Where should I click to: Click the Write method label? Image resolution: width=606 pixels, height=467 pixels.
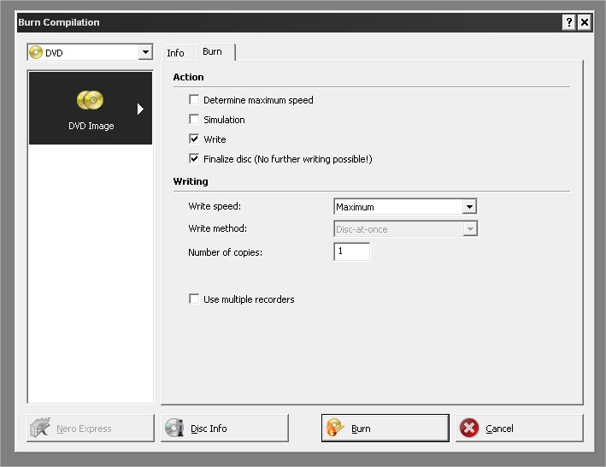[218, 228]
